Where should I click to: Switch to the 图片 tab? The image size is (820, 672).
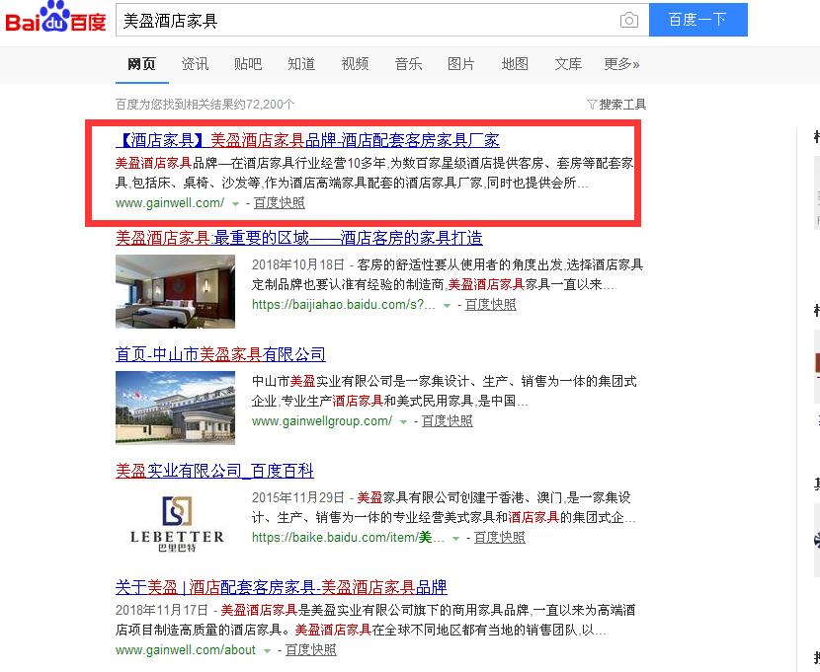pyautogui.click(x=461, y=63)
